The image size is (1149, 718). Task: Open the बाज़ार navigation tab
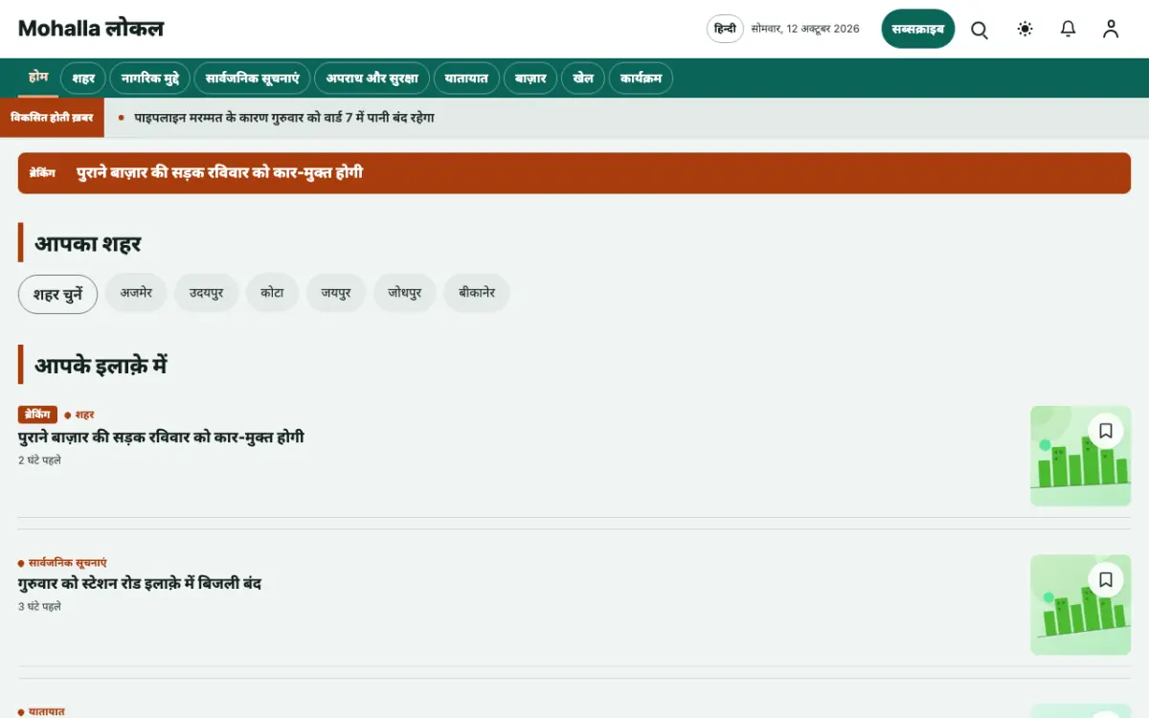click(x=530, y=79)
